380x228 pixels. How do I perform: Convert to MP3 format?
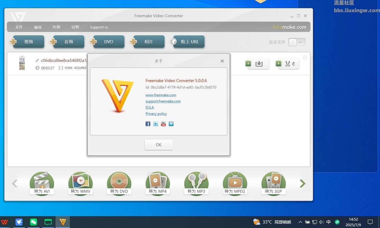click(x=196, y=183)
